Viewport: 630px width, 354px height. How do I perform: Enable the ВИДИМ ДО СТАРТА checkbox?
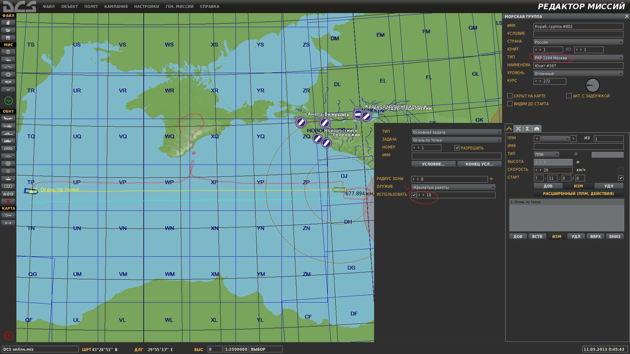point(510,104)
